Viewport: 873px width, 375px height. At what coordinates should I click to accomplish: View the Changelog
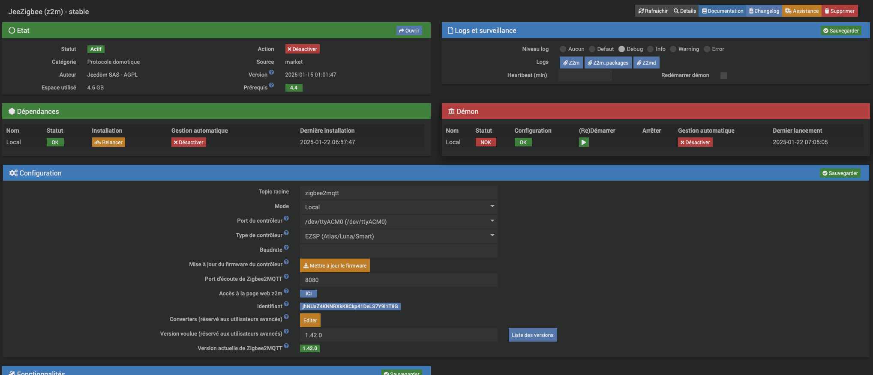click(764, 11)
